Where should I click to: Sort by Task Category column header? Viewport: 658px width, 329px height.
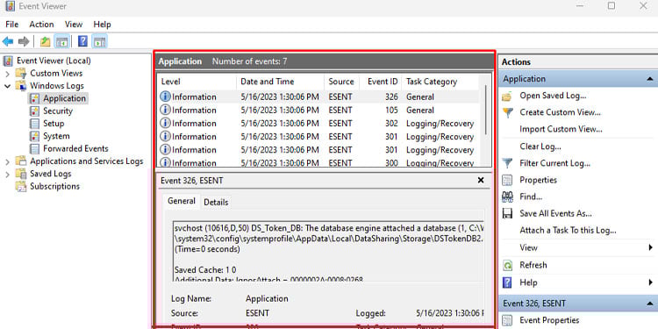(440, 82)
